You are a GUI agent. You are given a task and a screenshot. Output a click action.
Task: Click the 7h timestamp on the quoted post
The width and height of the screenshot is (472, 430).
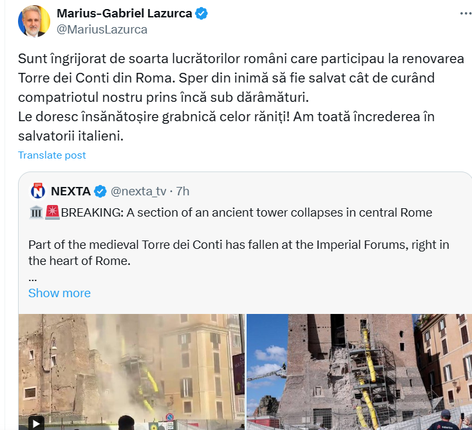tap(183, 191)
